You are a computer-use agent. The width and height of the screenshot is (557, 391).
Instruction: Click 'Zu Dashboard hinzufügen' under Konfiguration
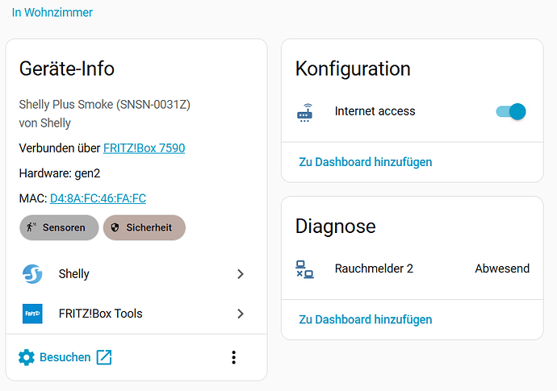click(x=366, y=162)
